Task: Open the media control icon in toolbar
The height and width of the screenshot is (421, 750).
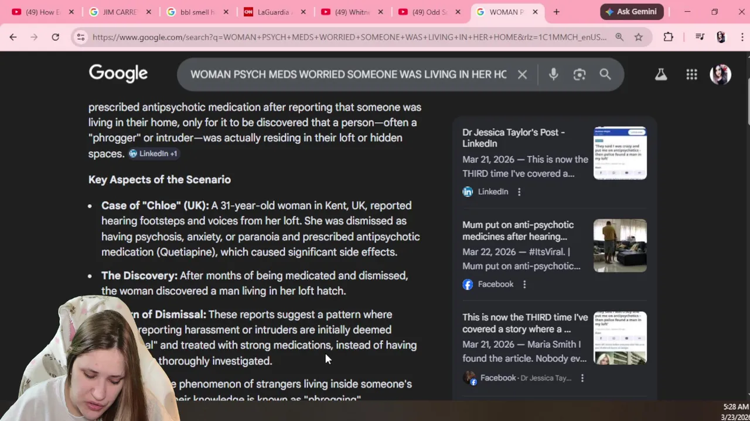Action: point(700,37)
